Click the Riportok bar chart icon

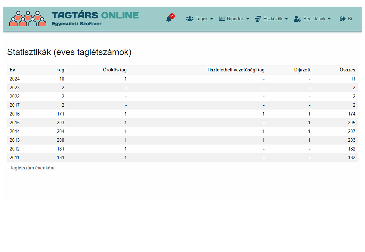coord(221,19)
